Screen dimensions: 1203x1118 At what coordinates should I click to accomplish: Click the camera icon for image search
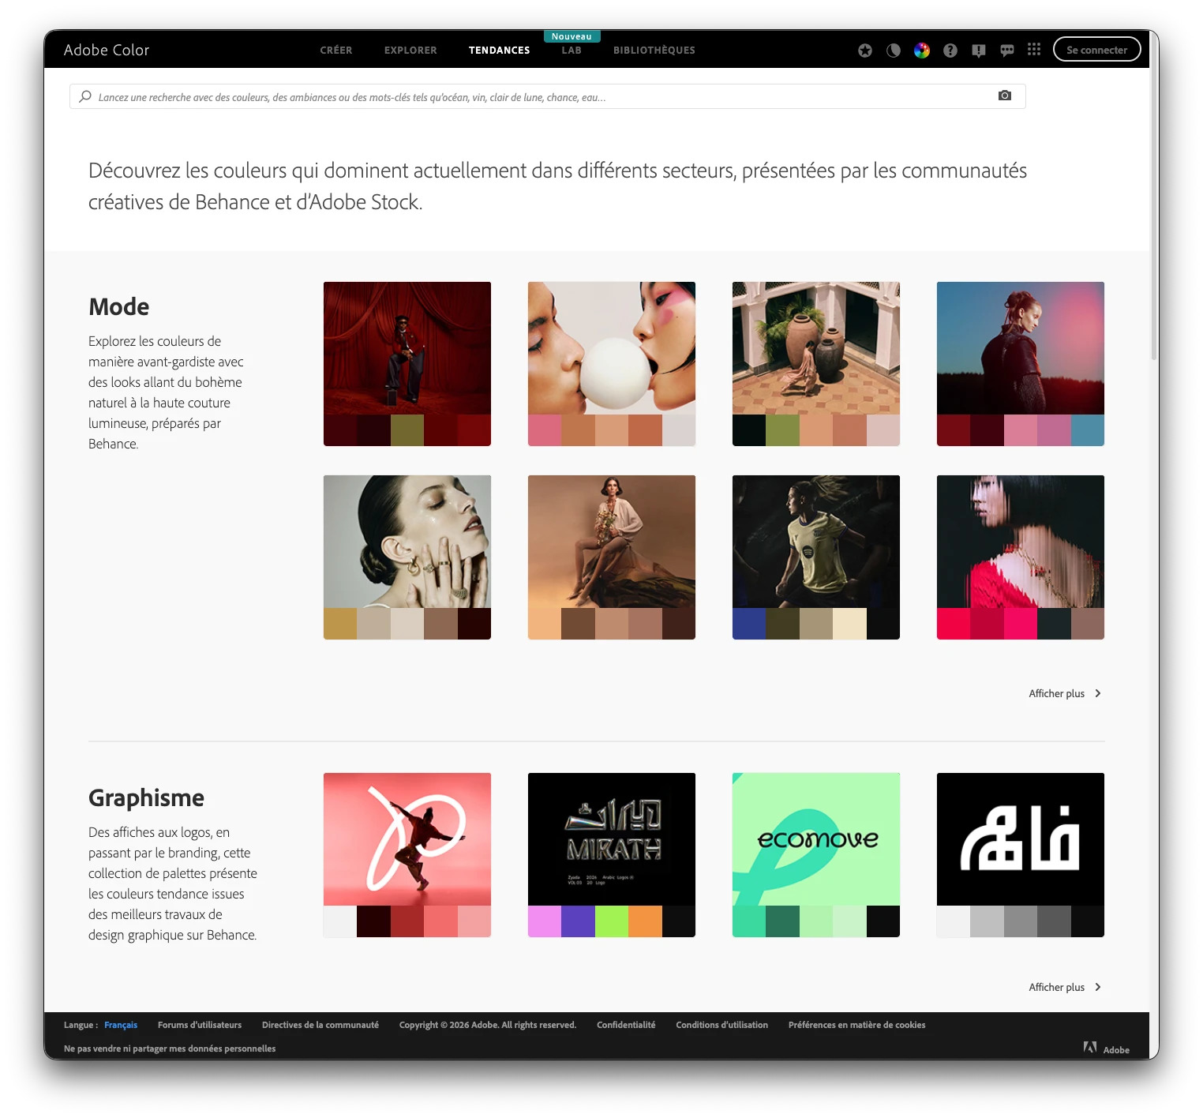tap(1005, 96)
